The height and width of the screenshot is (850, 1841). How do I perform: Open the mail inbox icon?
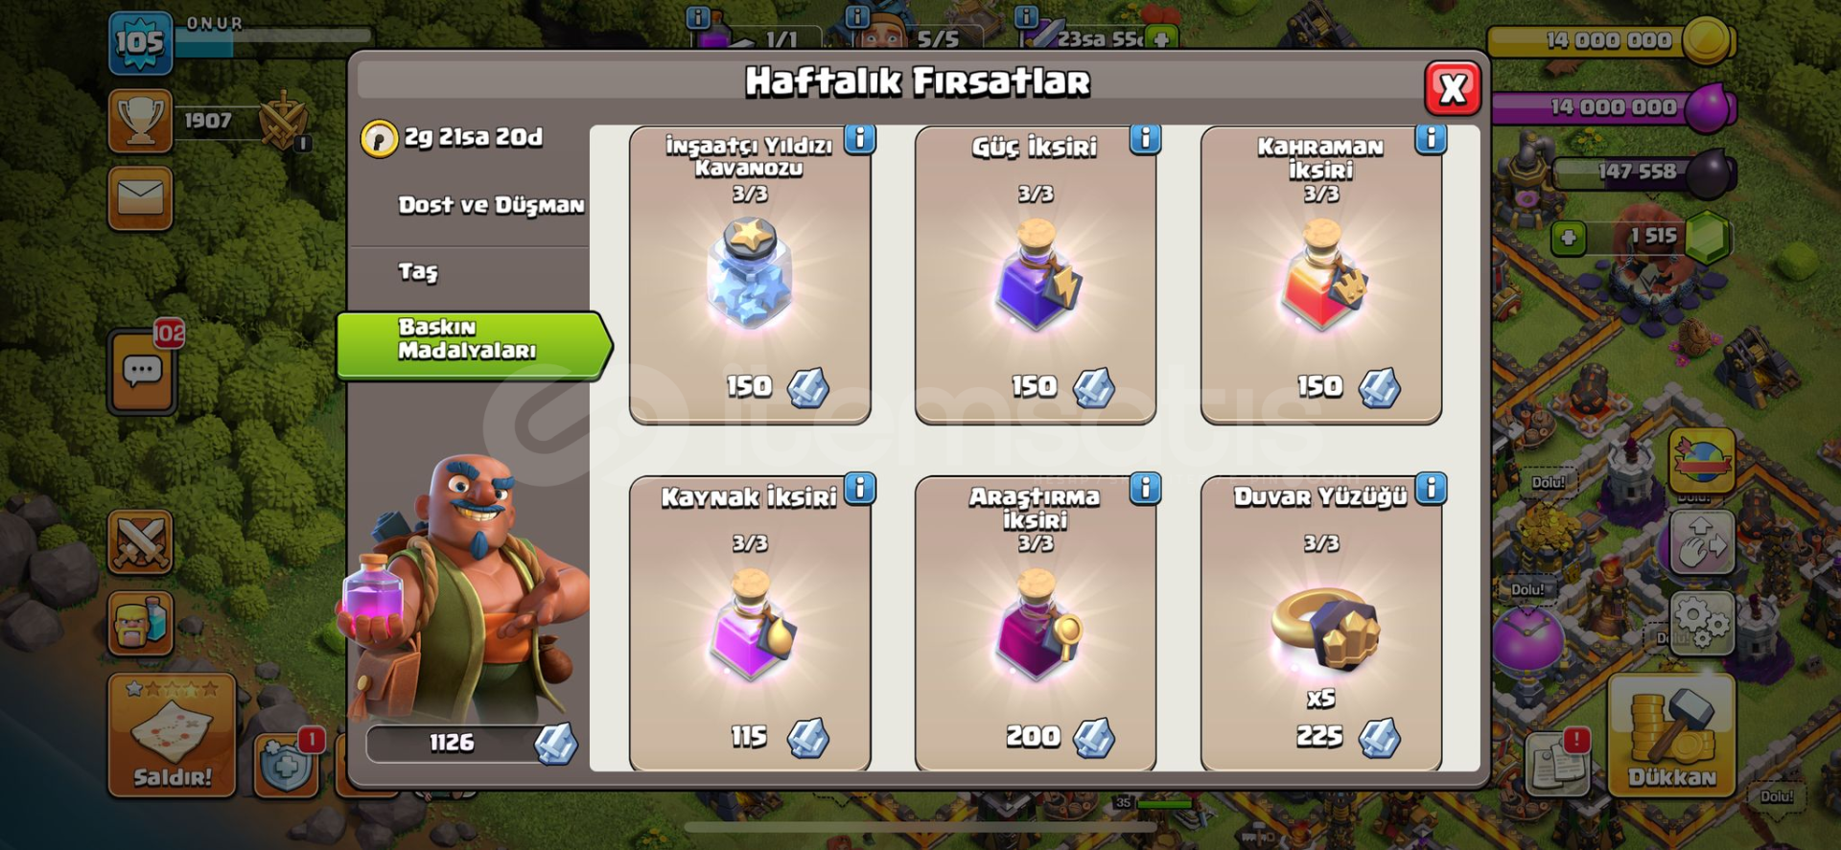(140, 198)
